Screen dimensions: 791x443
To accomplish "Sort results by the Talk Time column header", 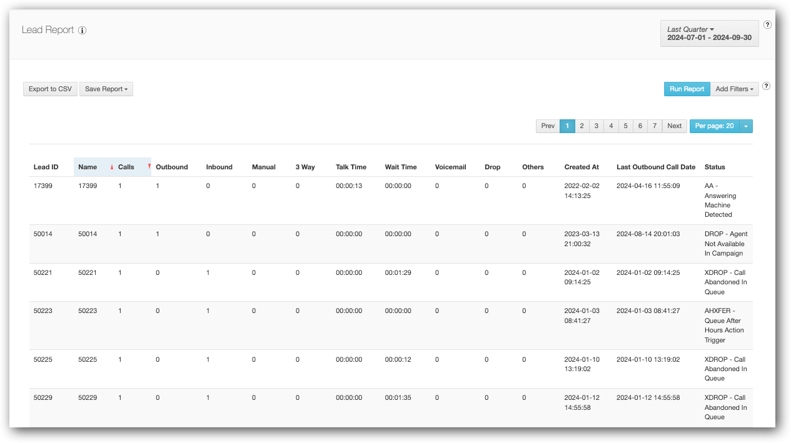I will (x=351, y=167).
